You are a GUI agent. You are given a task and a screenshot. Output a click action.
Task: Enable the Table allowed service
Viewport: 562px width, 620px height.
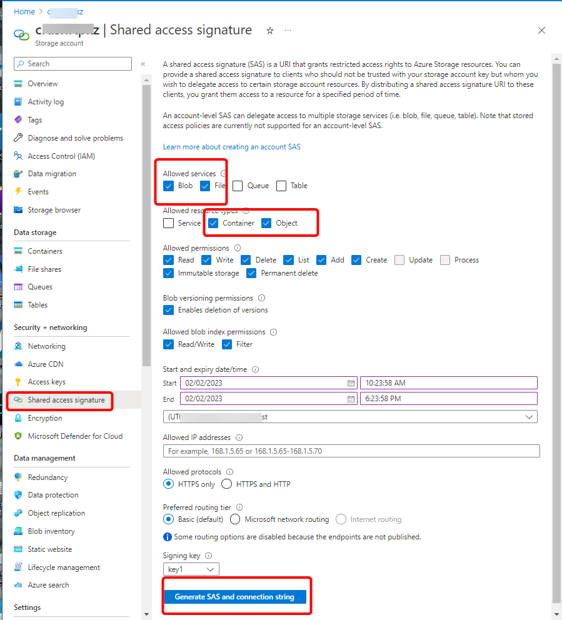[x=281, y=186]
